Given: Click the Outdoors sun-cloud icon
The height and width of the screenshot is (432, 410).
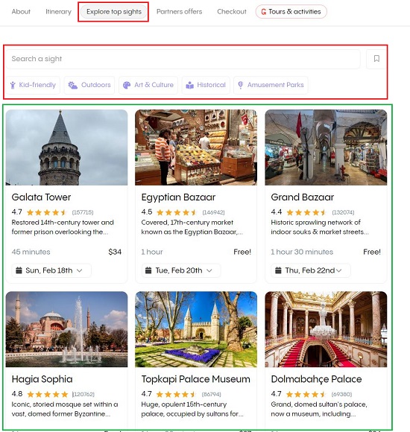Looking at the screenshot, I should [x=73, y=85].
